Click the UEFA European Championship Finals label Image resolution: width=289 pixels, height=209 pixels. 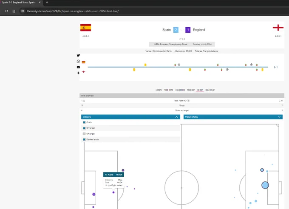(x=171, y=44)
